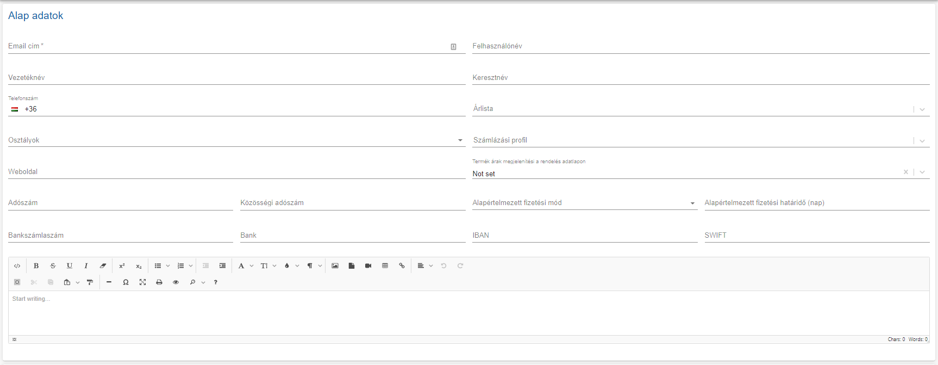Toggle source code view in editor
Image resolution: width=938 pixels, height=365 pixels.
pos(17,266)
